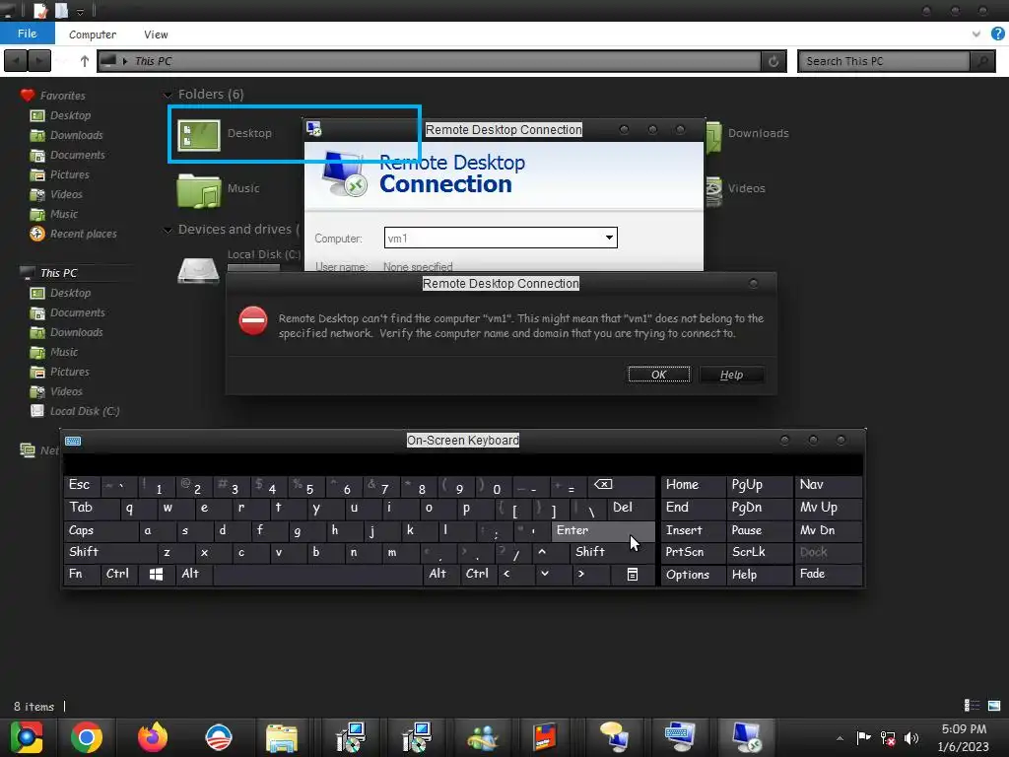The width and height of the screenshot is (1009, 757).
Task: Select the Music folder icon in Folders
Action: (199, 190)
